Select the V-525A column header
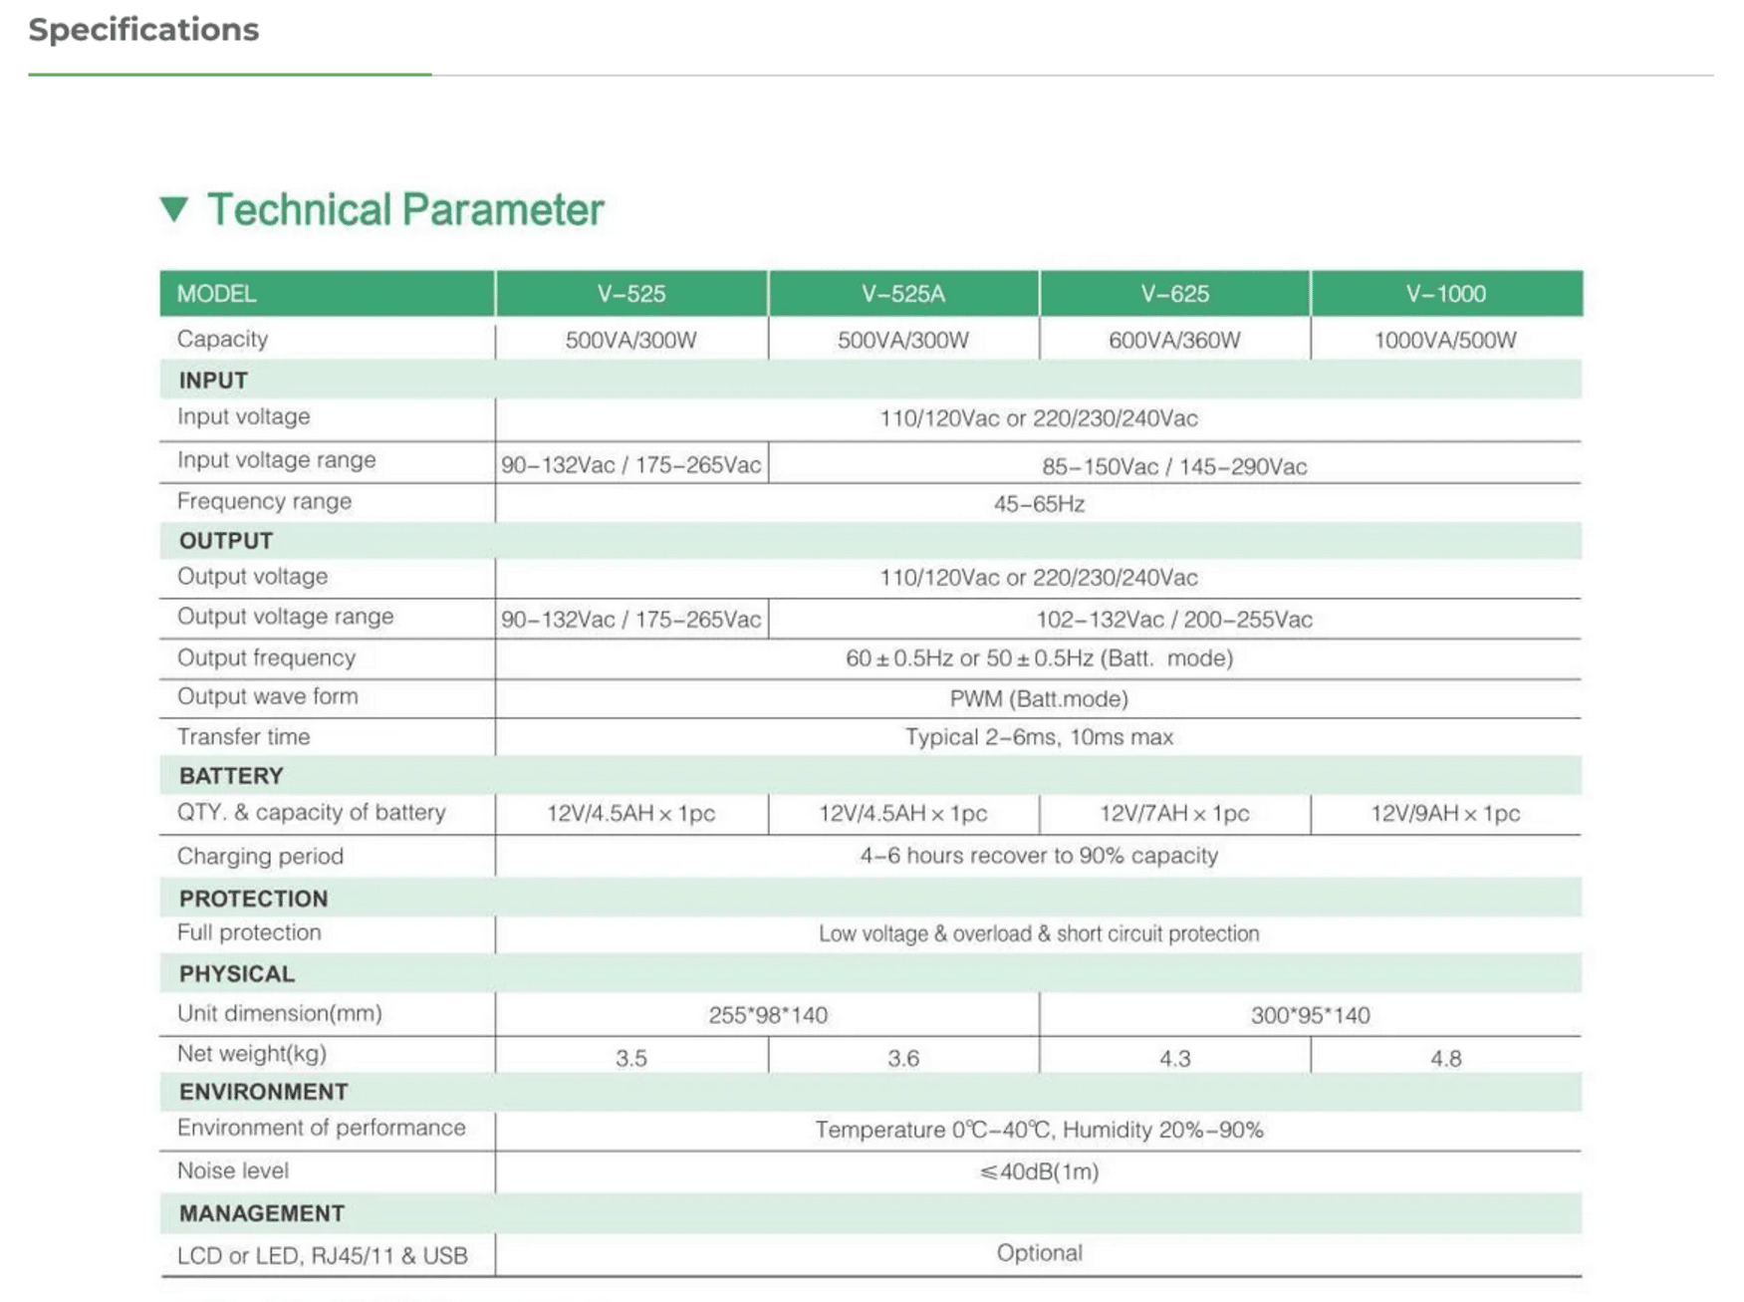The image size is (1744, 1302). click(902, 294)
